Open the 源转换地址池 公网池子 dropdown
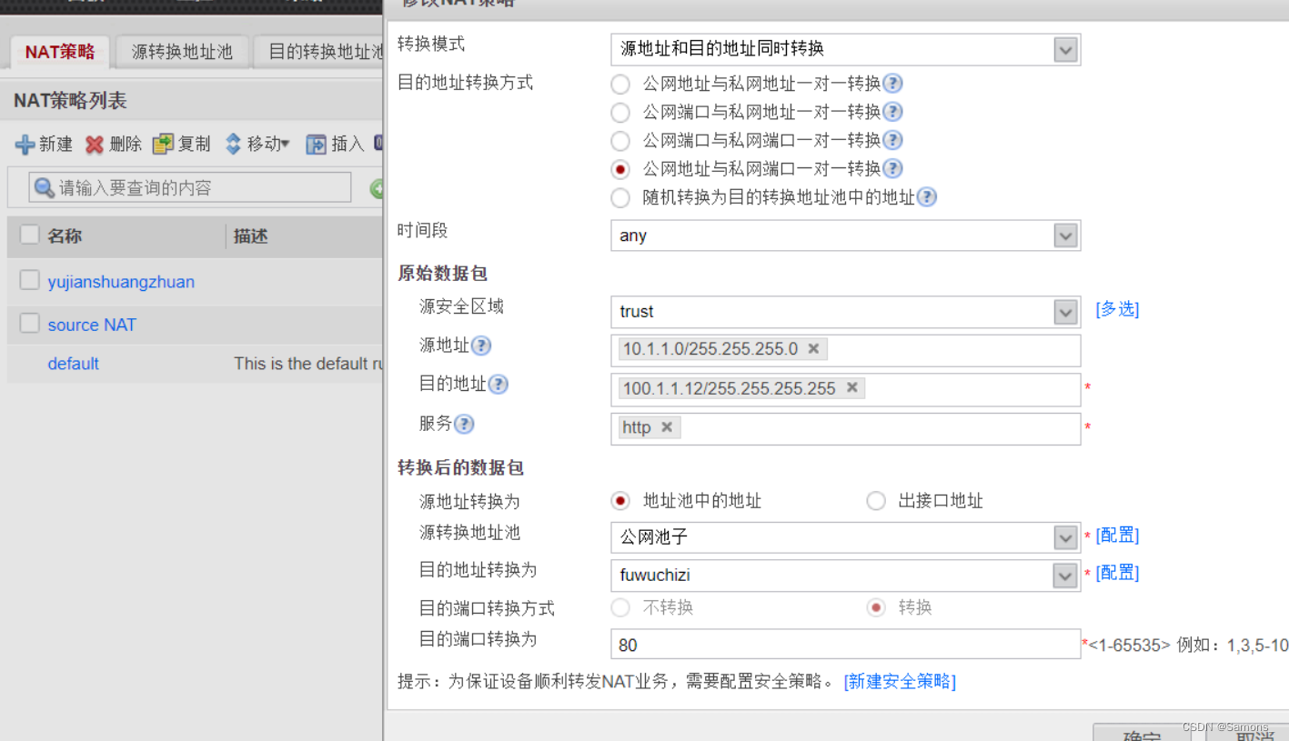The width and height of the screenshot is (1289, 741). pos(1066,537)
